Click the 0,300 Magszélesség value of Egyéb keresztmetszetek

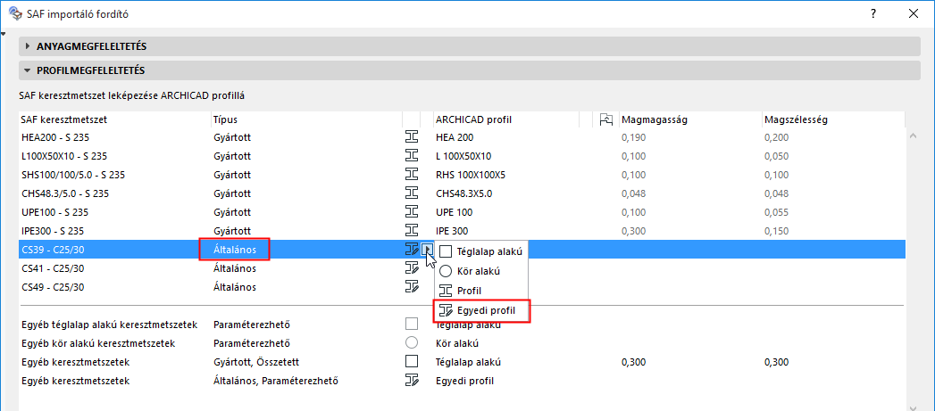click(x=776, y=362)
